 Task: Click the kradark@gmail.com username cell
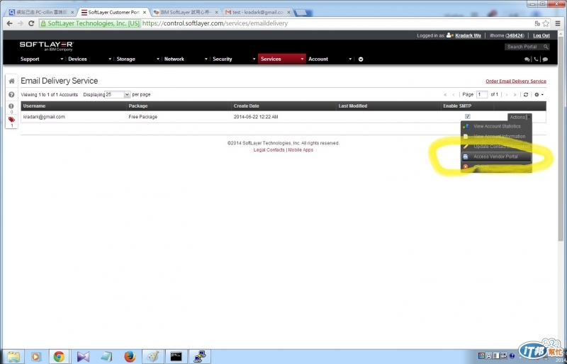coord(44,117)
